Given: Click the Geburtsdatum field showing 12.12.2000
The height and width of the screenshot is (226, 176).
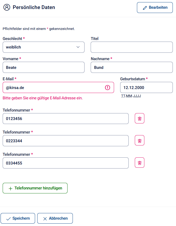Looking at the screenshot, I should [x=146, y=87].
